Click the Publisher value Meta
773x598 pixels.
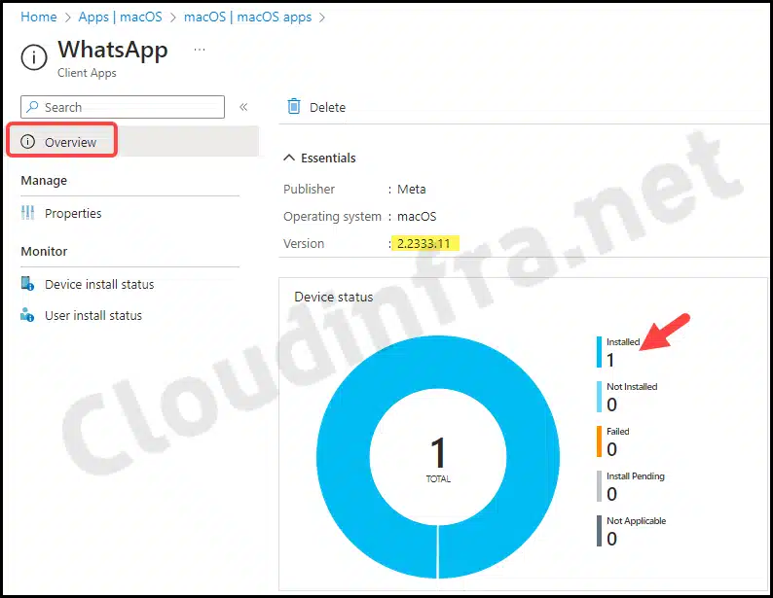pos(412,189)
